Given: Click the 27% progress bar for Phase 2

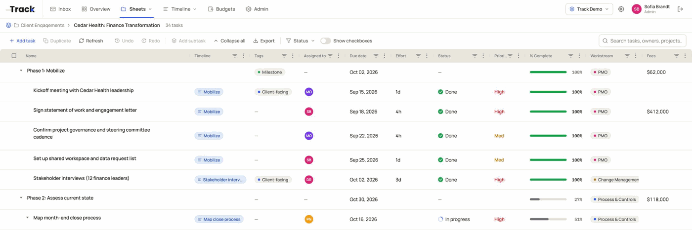Looking at the screenshot, I should [x=548, y=199].
